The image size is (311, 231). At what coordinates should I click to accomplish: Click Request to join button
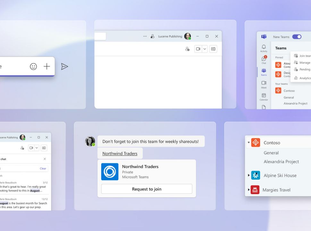(147, 189)
